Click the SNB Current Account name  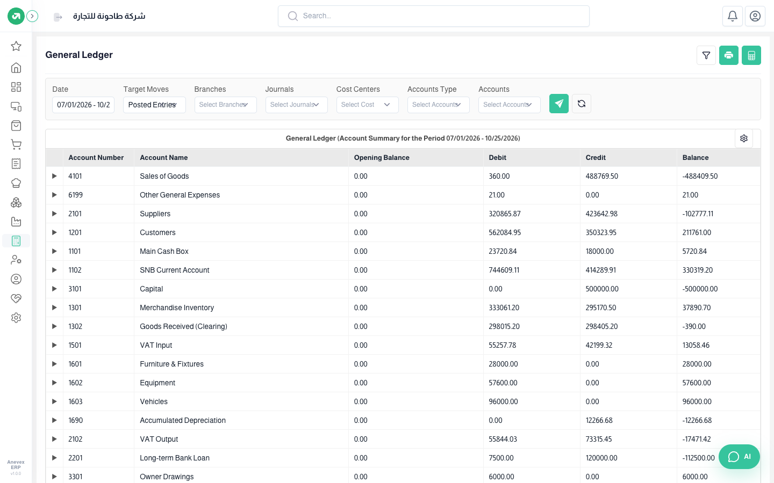[175, 270]
